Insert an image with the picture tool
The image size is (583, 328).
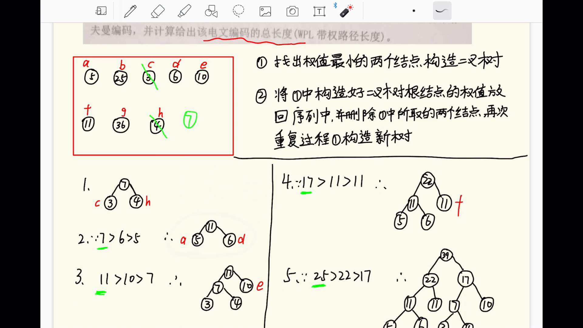pyautogui.click(x=265, y=12)
